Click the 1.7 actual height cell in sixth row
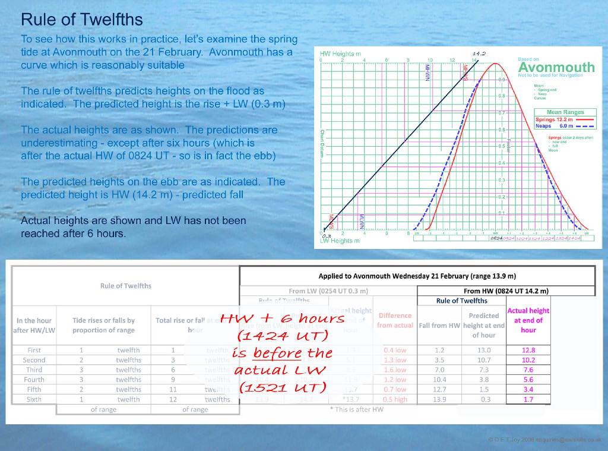Viewport: 608px width, 451px height. click(x=528, y=399)
